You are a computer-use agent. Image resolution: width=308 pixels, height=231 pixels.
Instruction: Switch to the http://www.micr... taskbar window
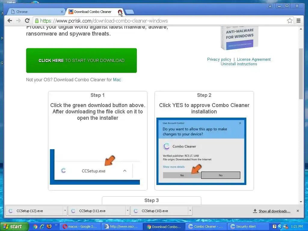tap(122, 226)
